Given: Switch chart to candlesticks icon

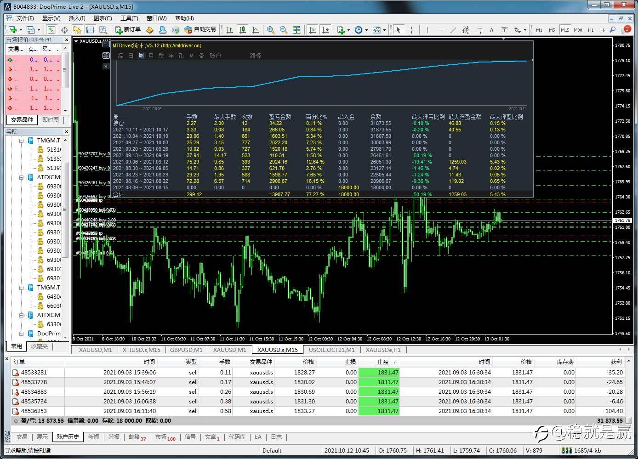Looking at the screenshot, I should (x=242, y=29).
